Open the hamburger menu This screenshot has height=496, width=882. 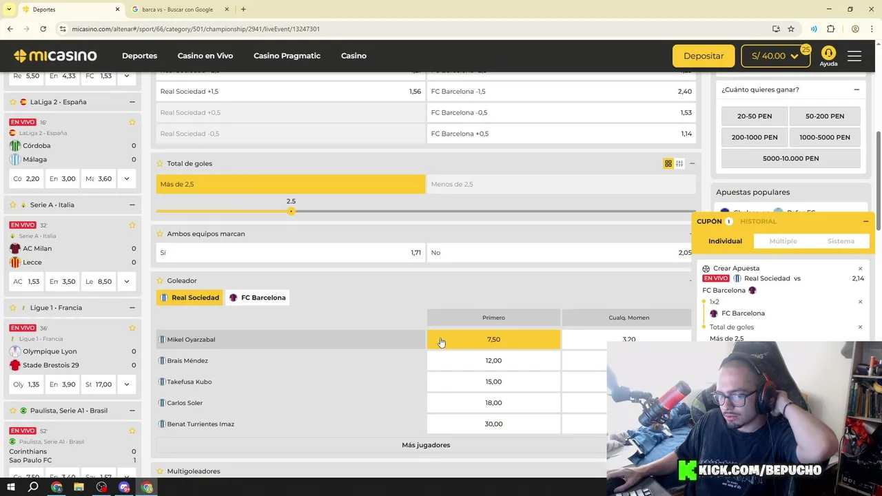tap(854, 56)
